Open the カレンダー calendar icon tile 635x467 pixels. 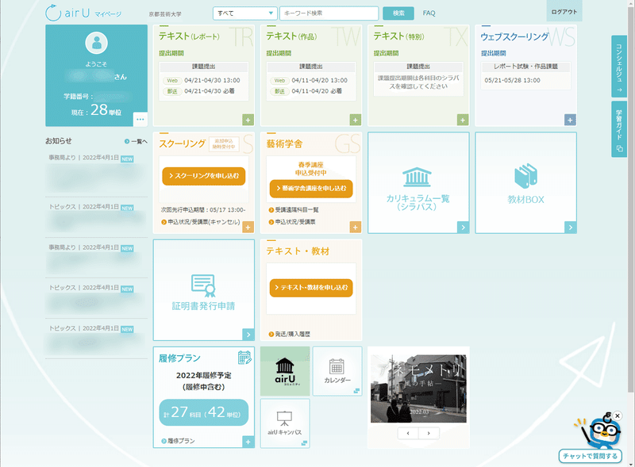(x=337, y=371)
